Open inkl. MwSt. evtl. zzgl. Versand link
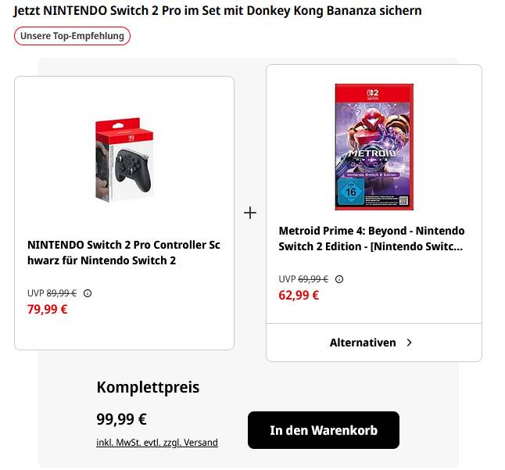The image size is (505, 470). point(157,443)
